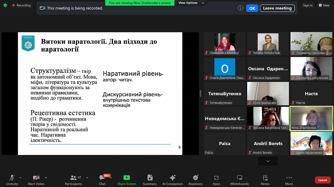Open the Chat panel
Image resolution: width=334 pixels, height=187 pixels.
[x=102, y=180]
